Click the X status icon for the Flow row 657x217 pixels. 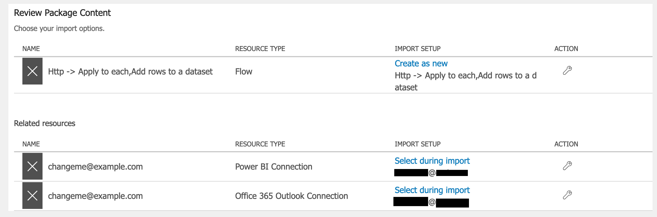[32, 71]
